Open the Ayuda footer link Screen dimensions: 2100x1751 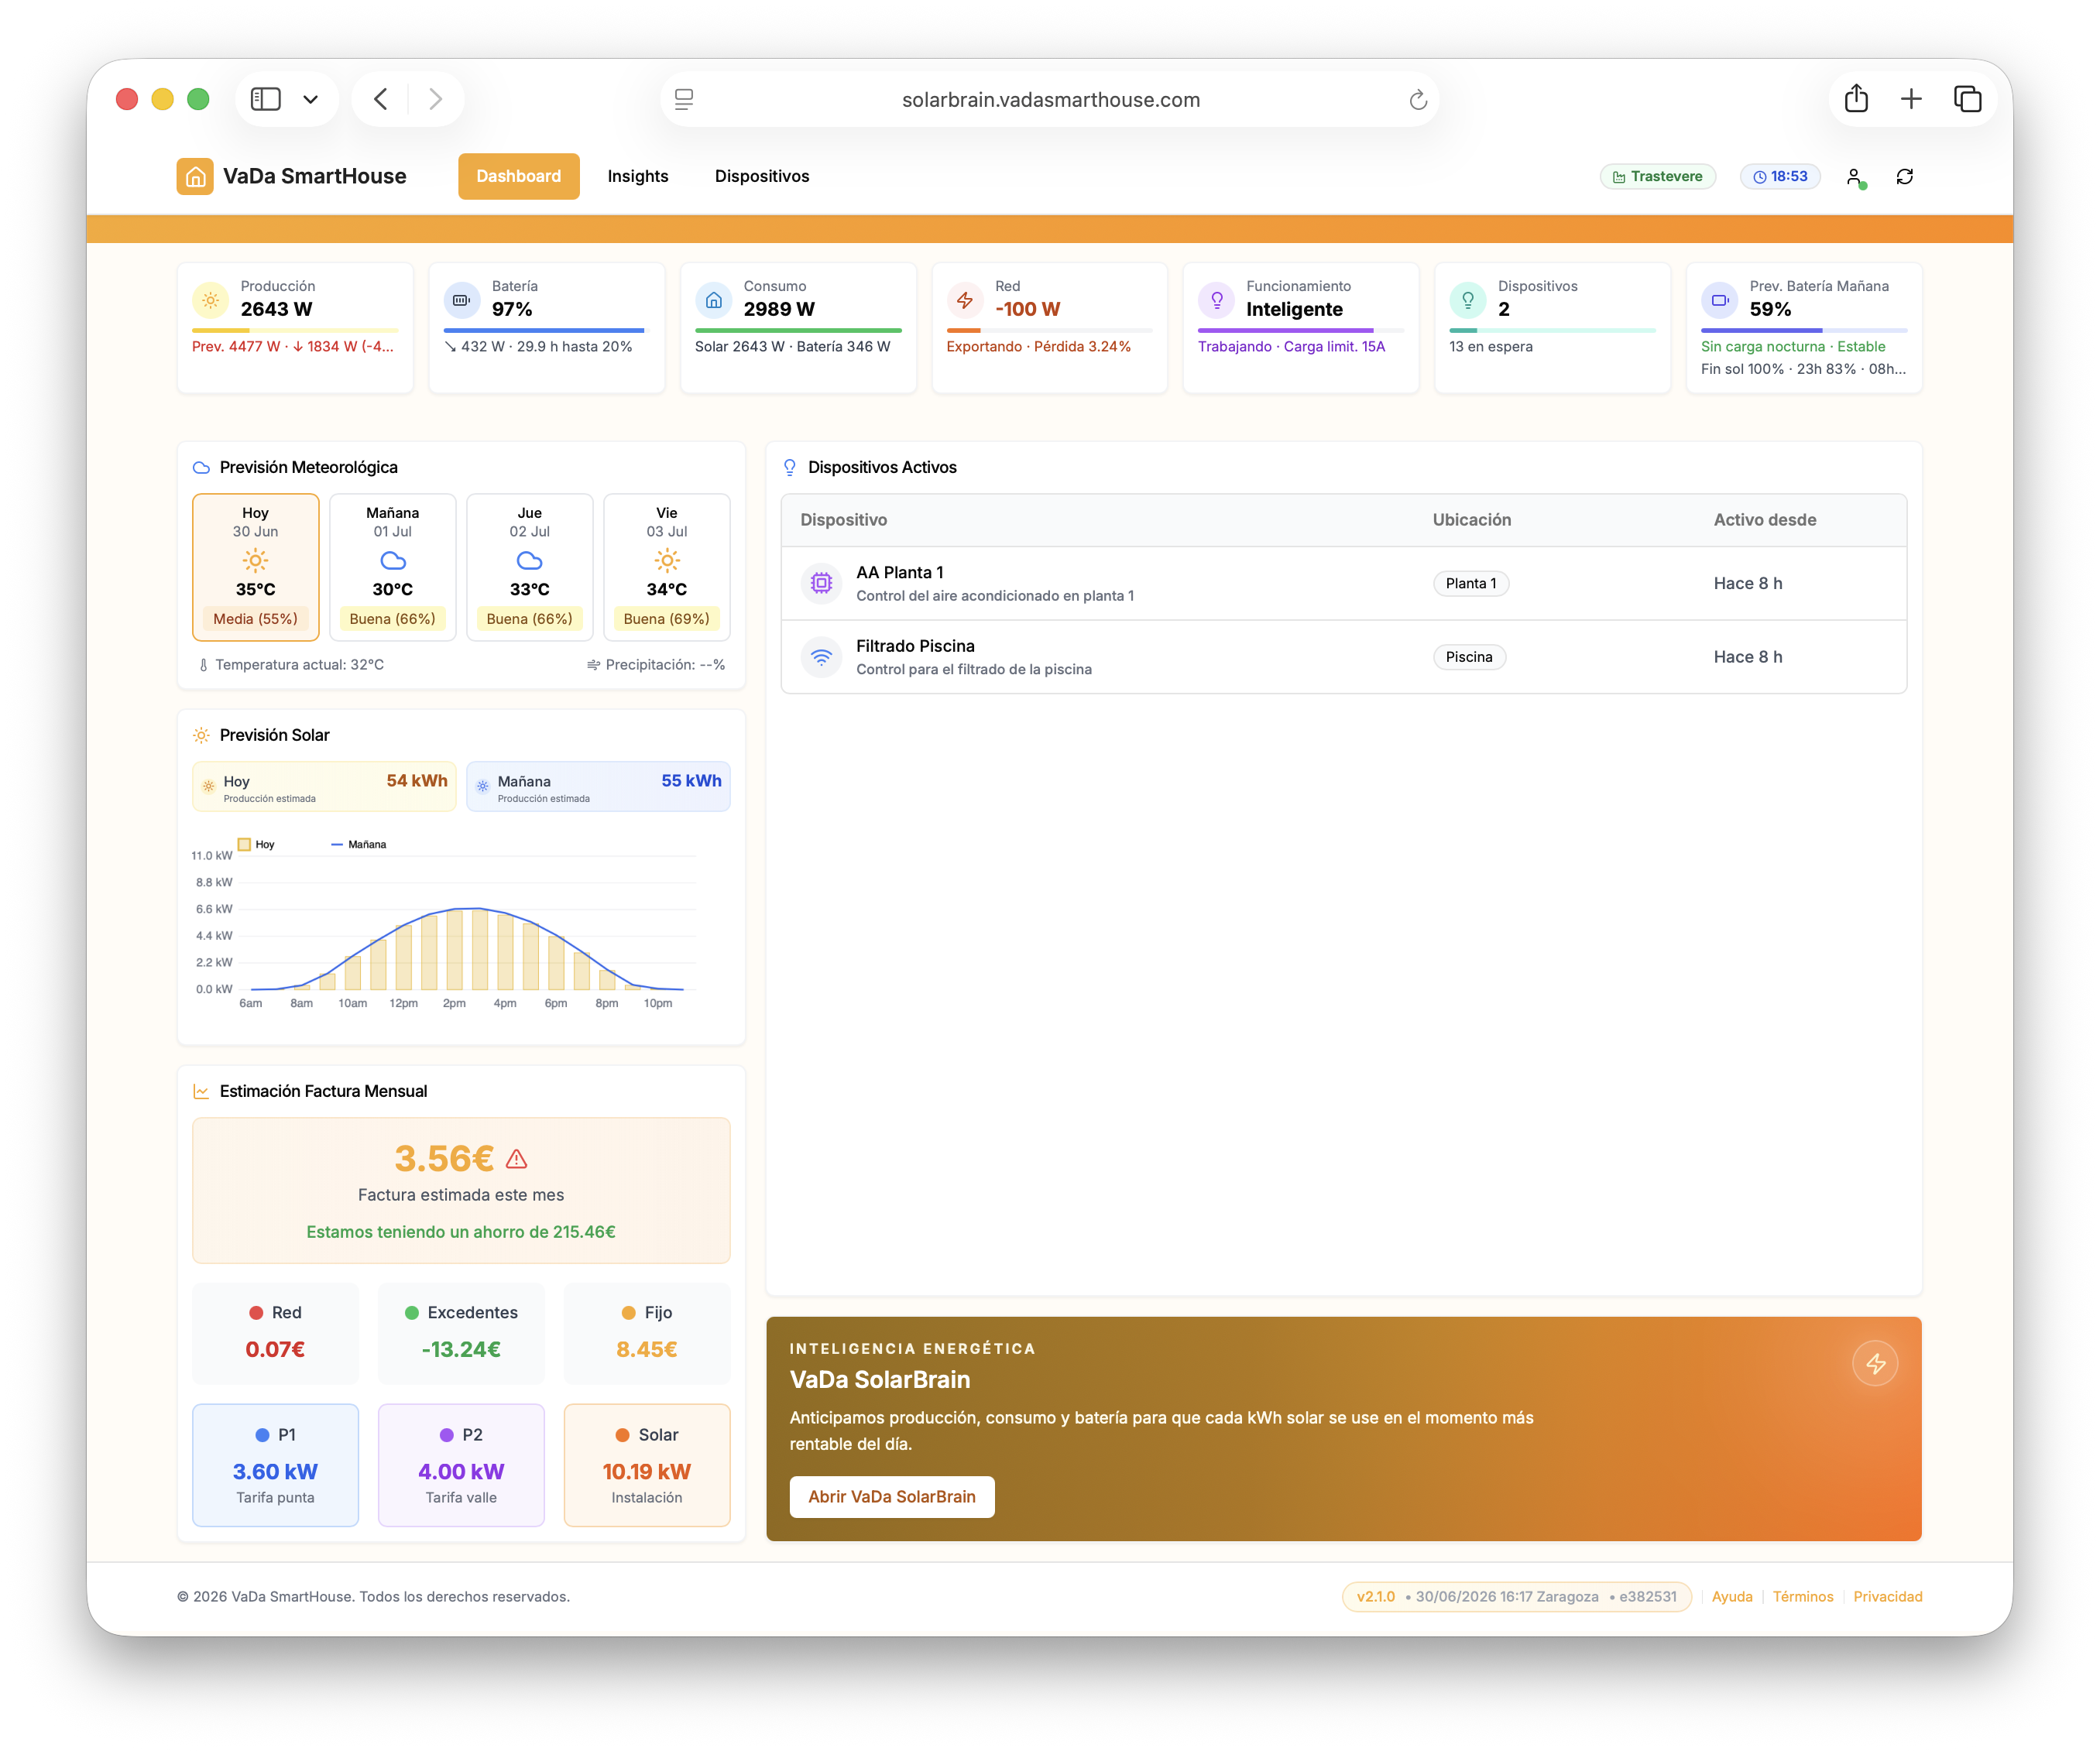coord(1732,1596)
